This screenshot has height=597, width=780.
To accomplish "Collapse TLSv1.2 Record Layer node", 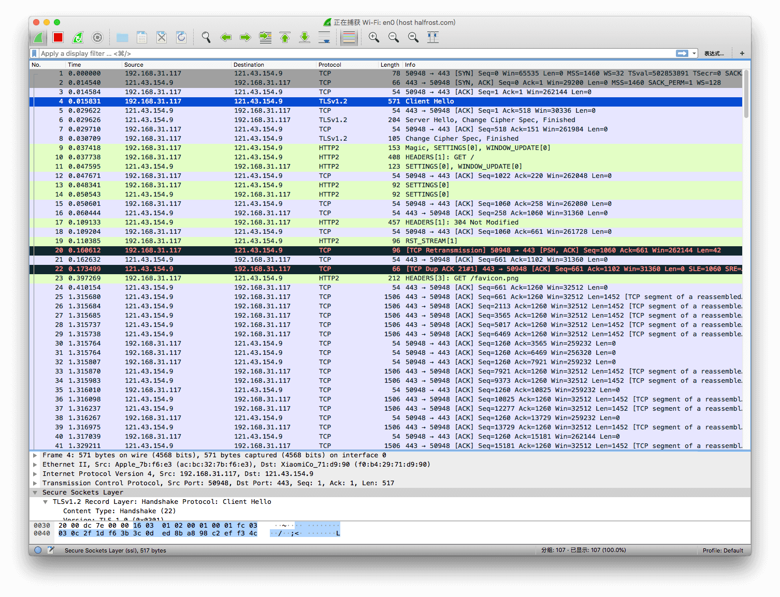I will click(46, 502).
